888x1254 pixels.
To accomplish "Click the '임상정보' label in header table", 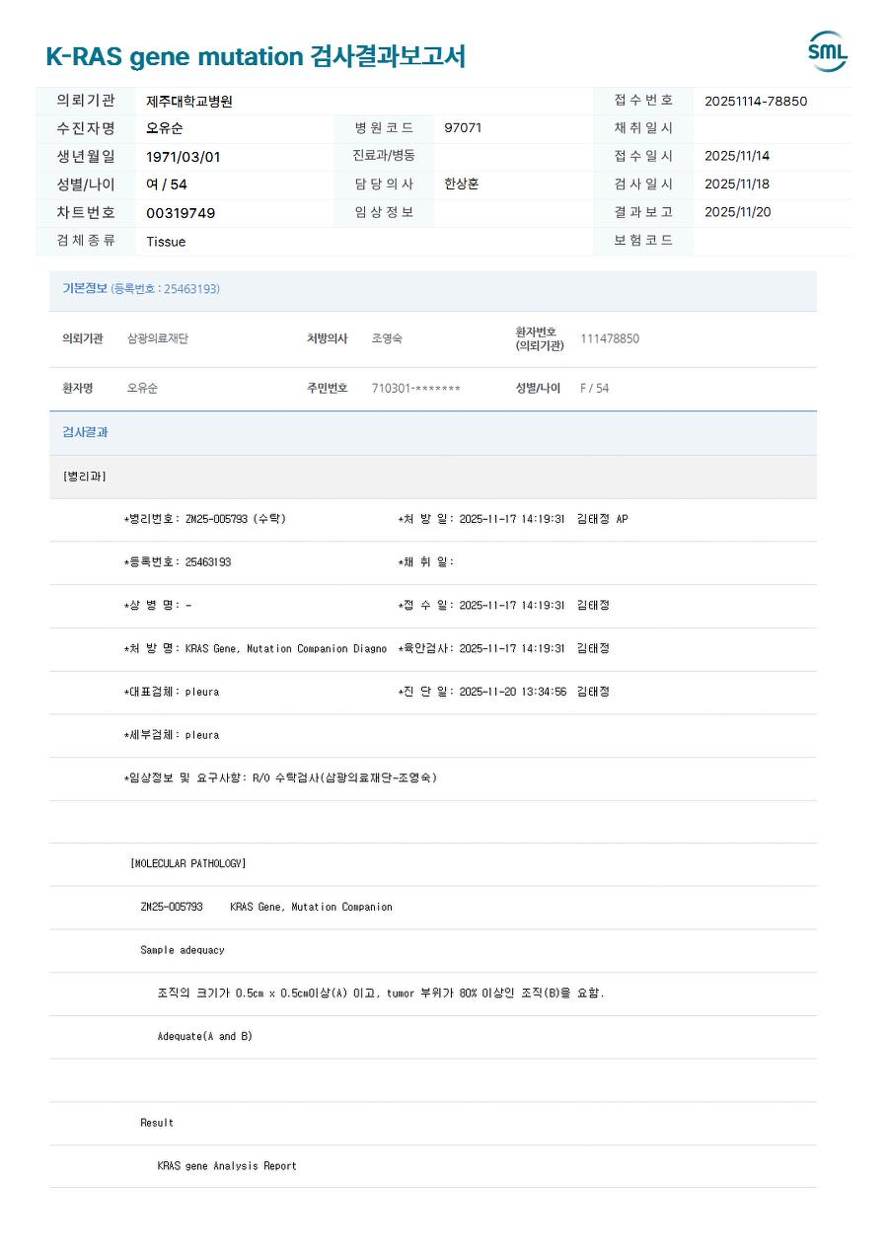I will click(384, 213).
